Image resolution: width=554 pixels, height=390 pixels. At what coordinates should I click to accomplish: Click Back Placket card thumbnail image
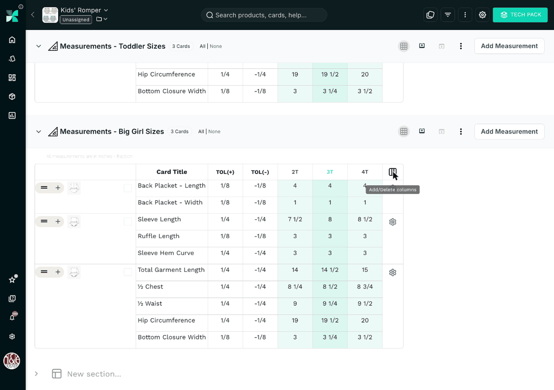coord(74,188)
